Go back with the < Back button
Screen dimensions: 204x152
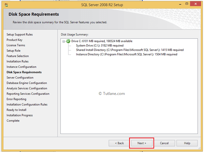point(119,143)
